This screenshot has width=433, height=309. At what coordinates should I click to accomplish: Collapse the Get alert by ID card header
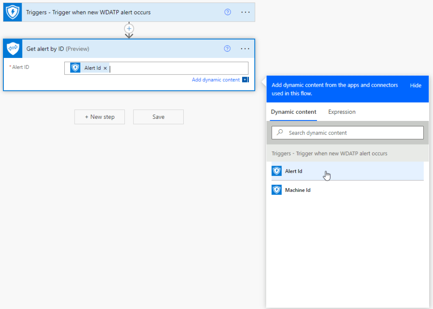[x=127, y=49]
